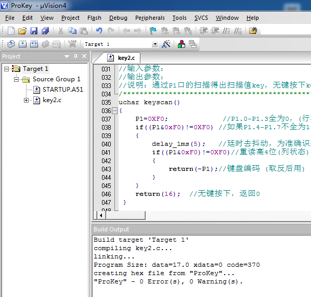Image resolution: width=311 pixels, height=297 pixels.
Task: Open the Flash menu
Action: (x=94, y=18)
